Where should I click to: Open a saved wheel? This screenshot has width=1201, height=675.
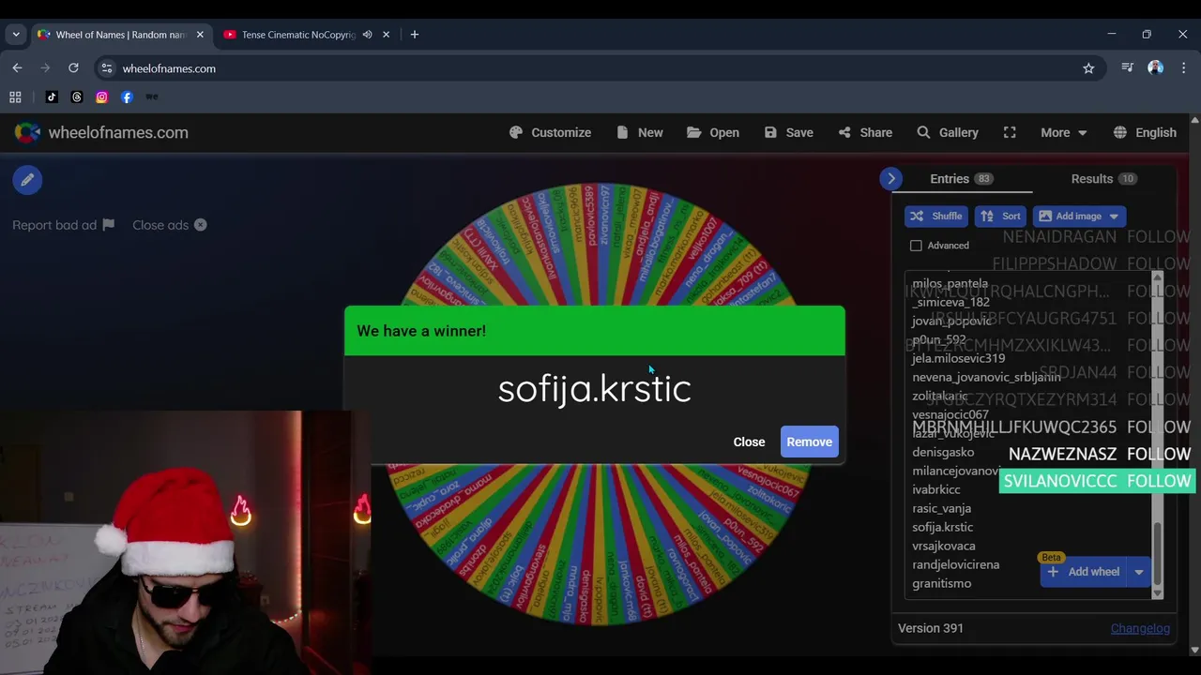pyautogui.click(x=713, y=132)
